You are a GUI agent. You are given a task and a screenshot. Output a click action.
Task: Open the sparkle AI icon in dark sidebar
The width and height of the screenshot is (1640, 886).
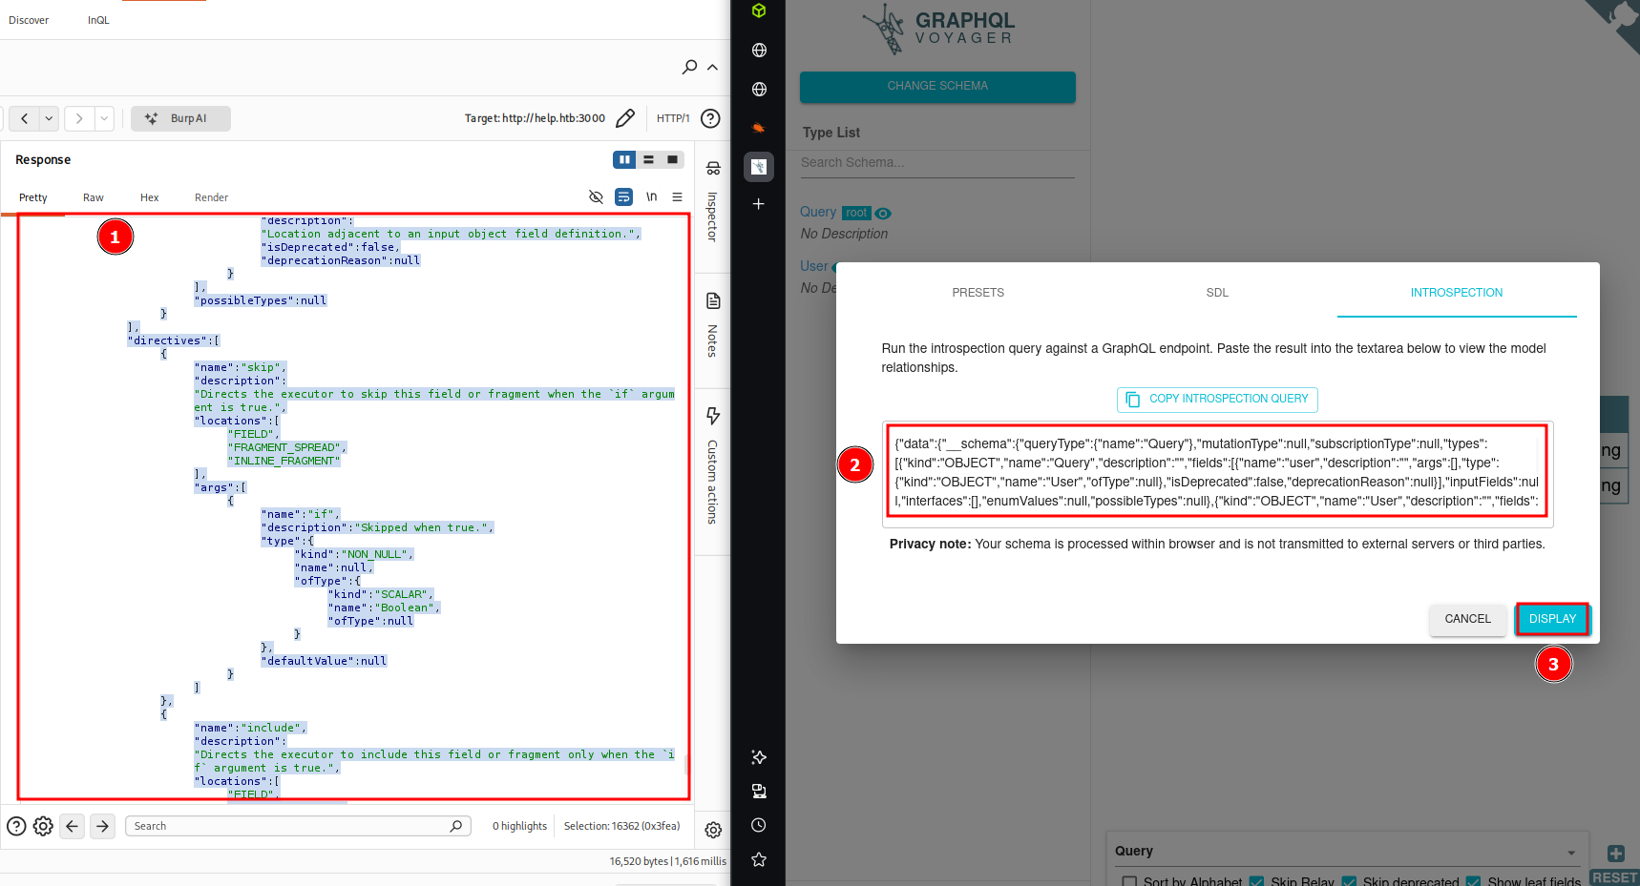[x=759, y=757]
